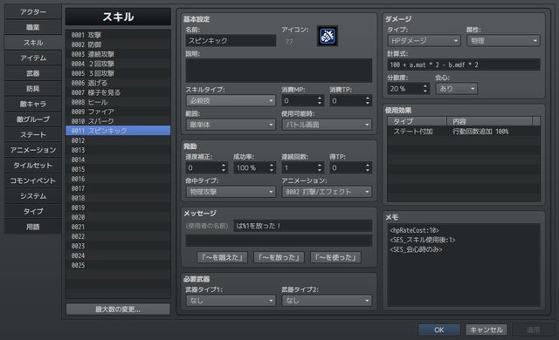Select empty skill slot 0025
559x340 pixels.
[x=118, y=265]
